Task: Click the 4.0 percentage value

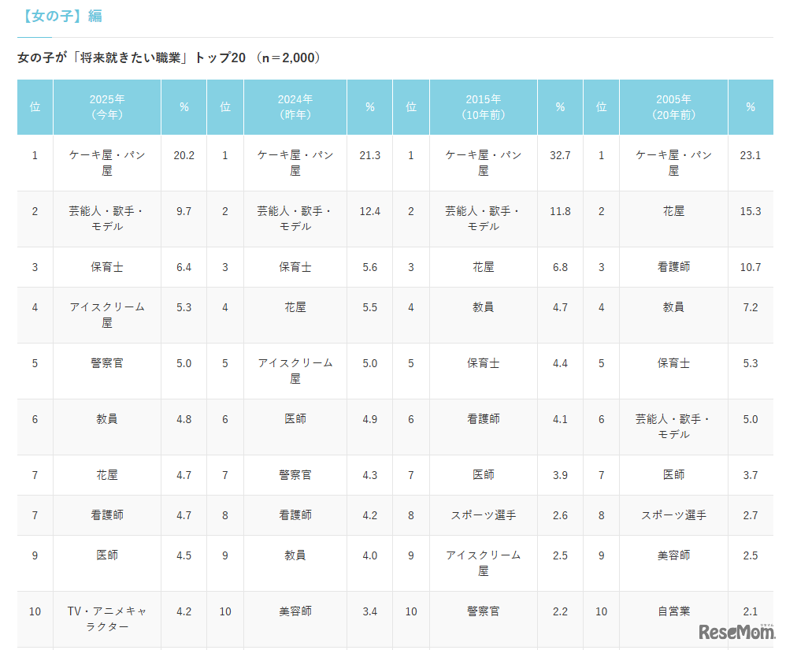Action: [x=370, y=555]
